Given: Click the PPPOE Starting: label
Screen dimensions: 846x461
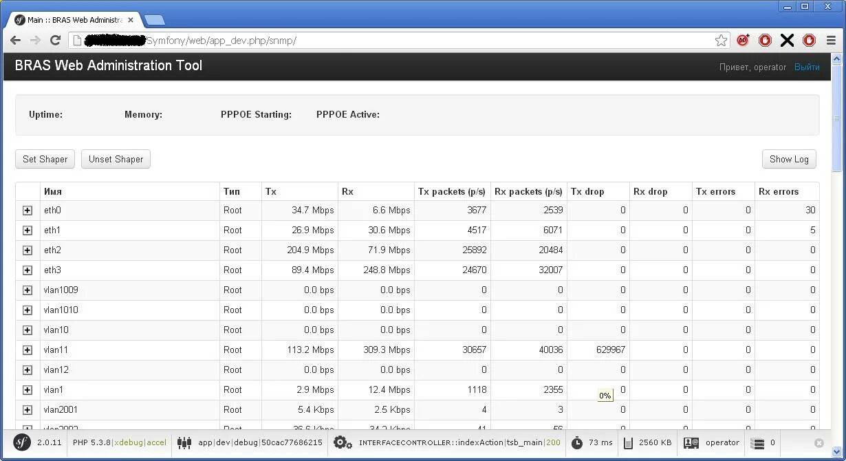Looking at the screenshot, I should tap(256, 115).
